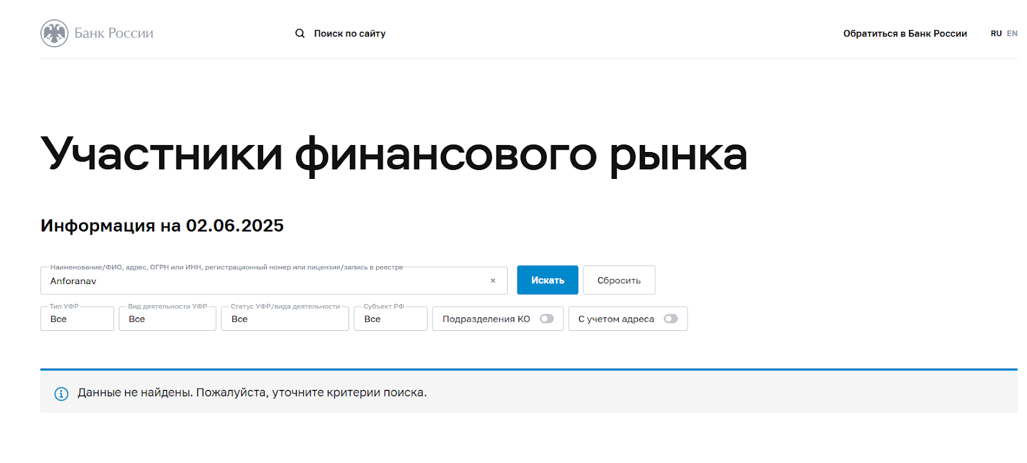The height and width of the screenshot is (463, 1027).
Task: Open the Вид деятельности УФР dropdown
Action: pyautogui.click(x=168, y=319)
